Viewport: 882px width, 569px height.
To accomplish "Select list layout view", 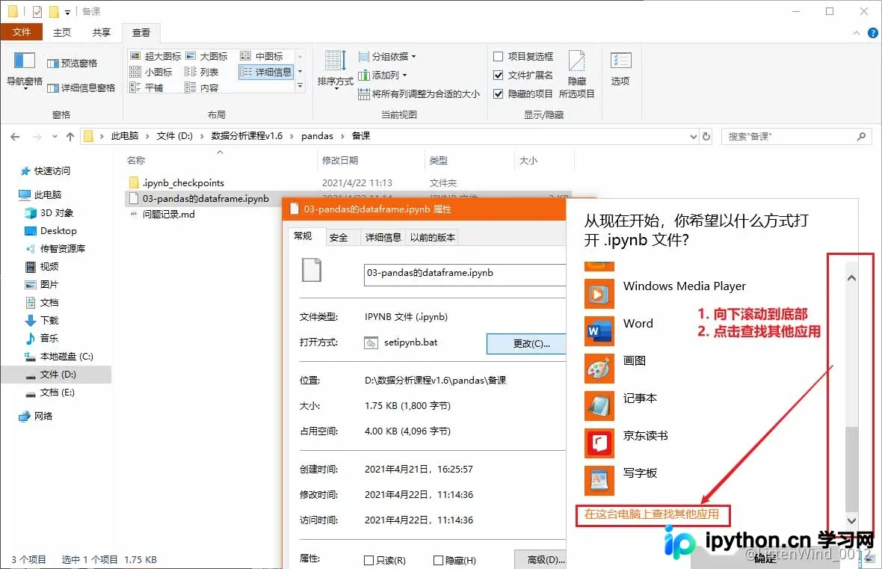I will pos(201,72).
